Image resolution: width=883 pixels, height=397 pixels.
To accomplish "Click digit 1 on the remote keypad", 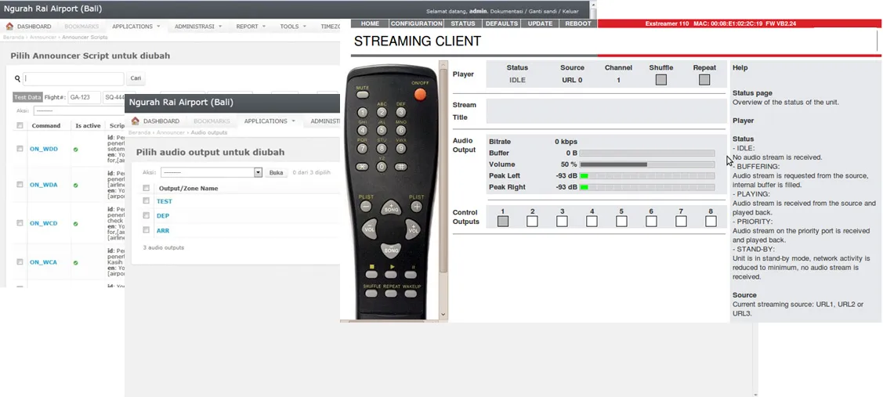I will coord(362,113).
